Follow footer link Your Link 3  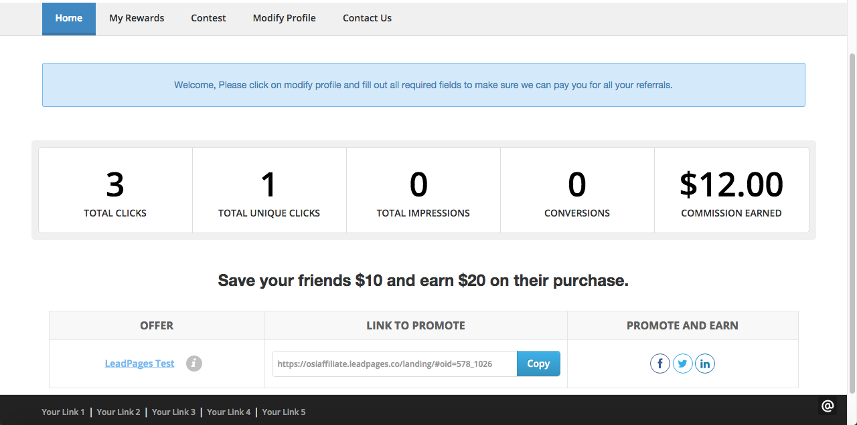[173, 412]
